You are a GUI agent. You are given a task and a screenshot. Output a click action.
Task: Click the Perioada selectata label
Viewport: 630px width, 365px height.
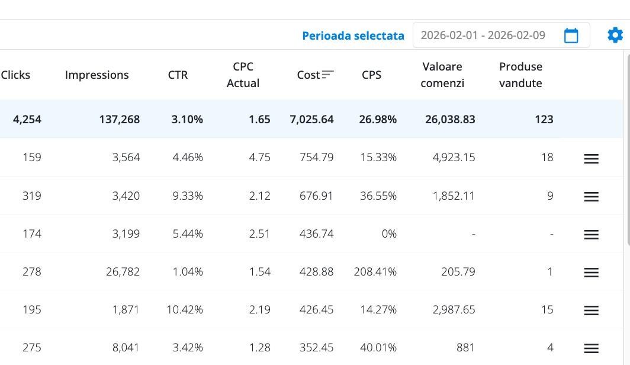point(353,35)
